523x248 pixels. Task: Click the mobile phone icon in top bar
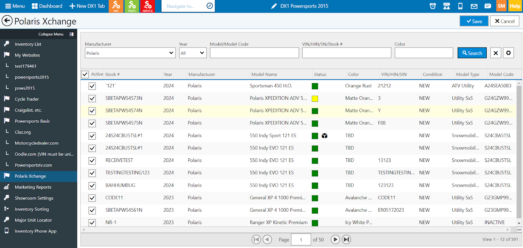point(460,6)
